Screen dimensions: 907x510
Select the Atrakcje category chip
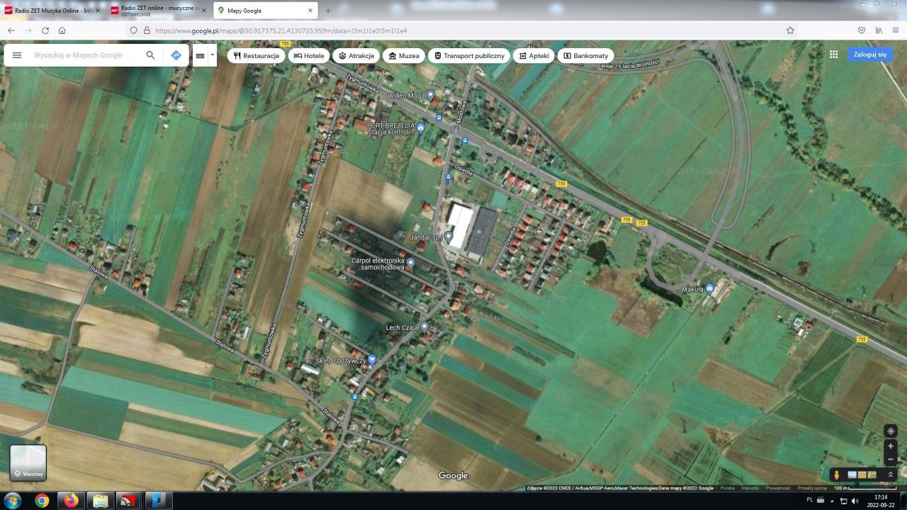coord(356,55)
